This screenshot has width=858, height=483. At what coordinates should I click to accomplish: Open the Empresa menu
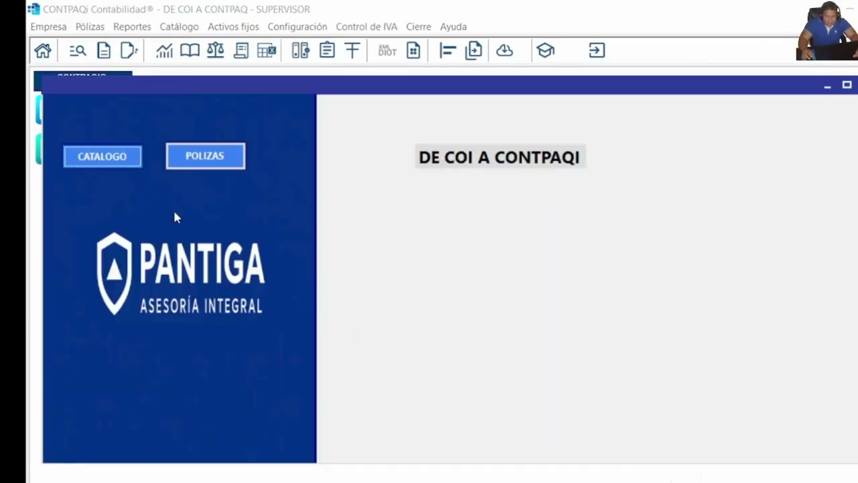[48, 27]
